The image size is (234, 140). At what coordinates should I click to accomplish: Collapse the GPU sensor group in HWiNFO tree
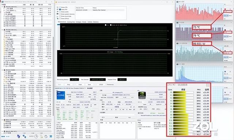(2, 70)
